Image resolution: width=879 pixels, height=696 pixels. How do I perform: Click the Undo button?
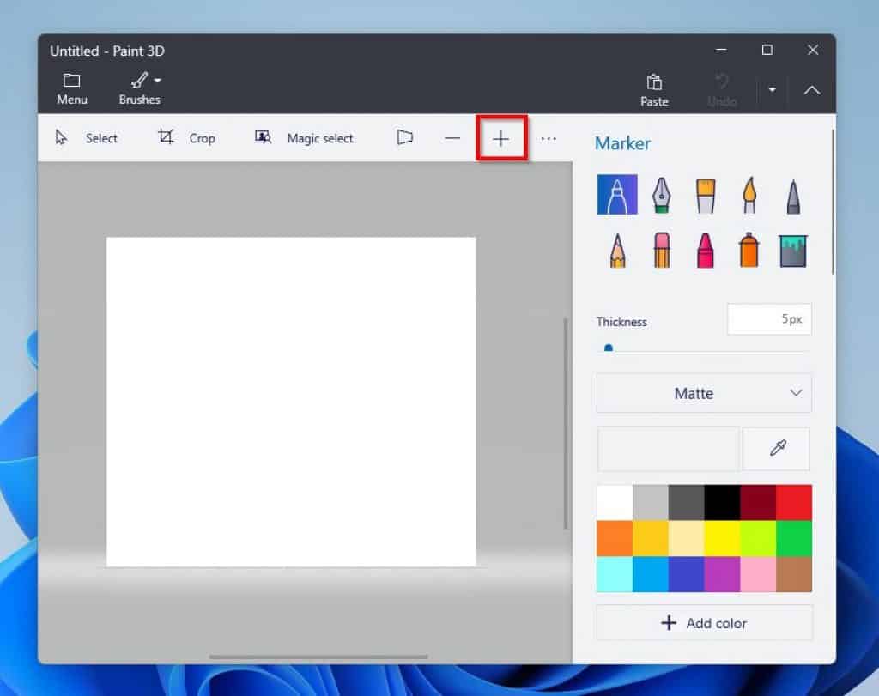(721, 90)
